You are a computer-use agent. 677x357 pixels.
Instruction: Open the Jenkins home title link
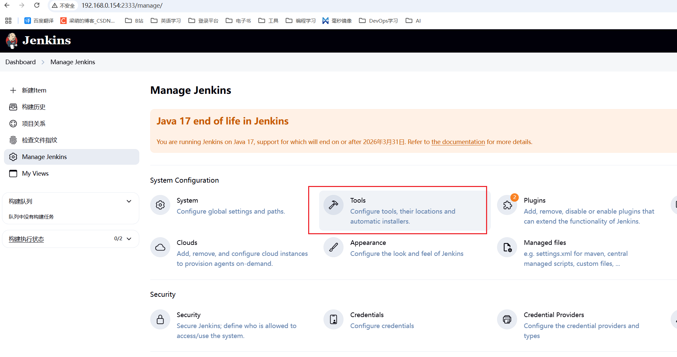pos(47,41)
